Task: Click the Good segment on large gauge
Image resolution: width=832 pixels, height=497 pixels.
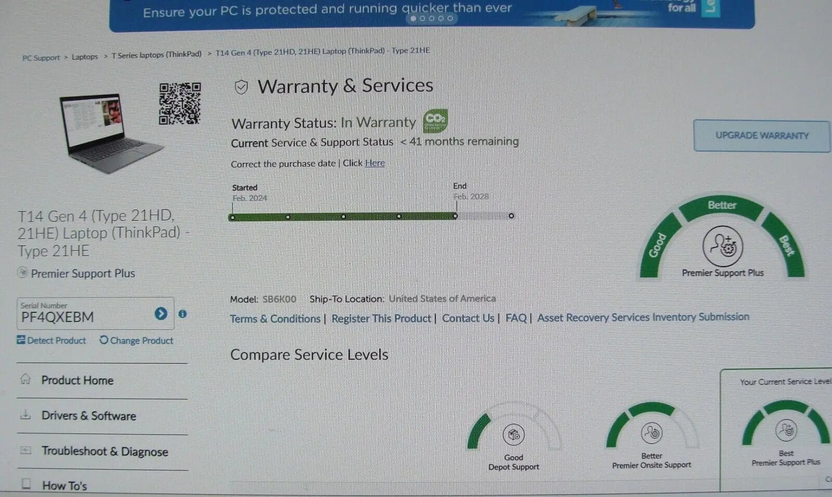Action: click(658, 244)
